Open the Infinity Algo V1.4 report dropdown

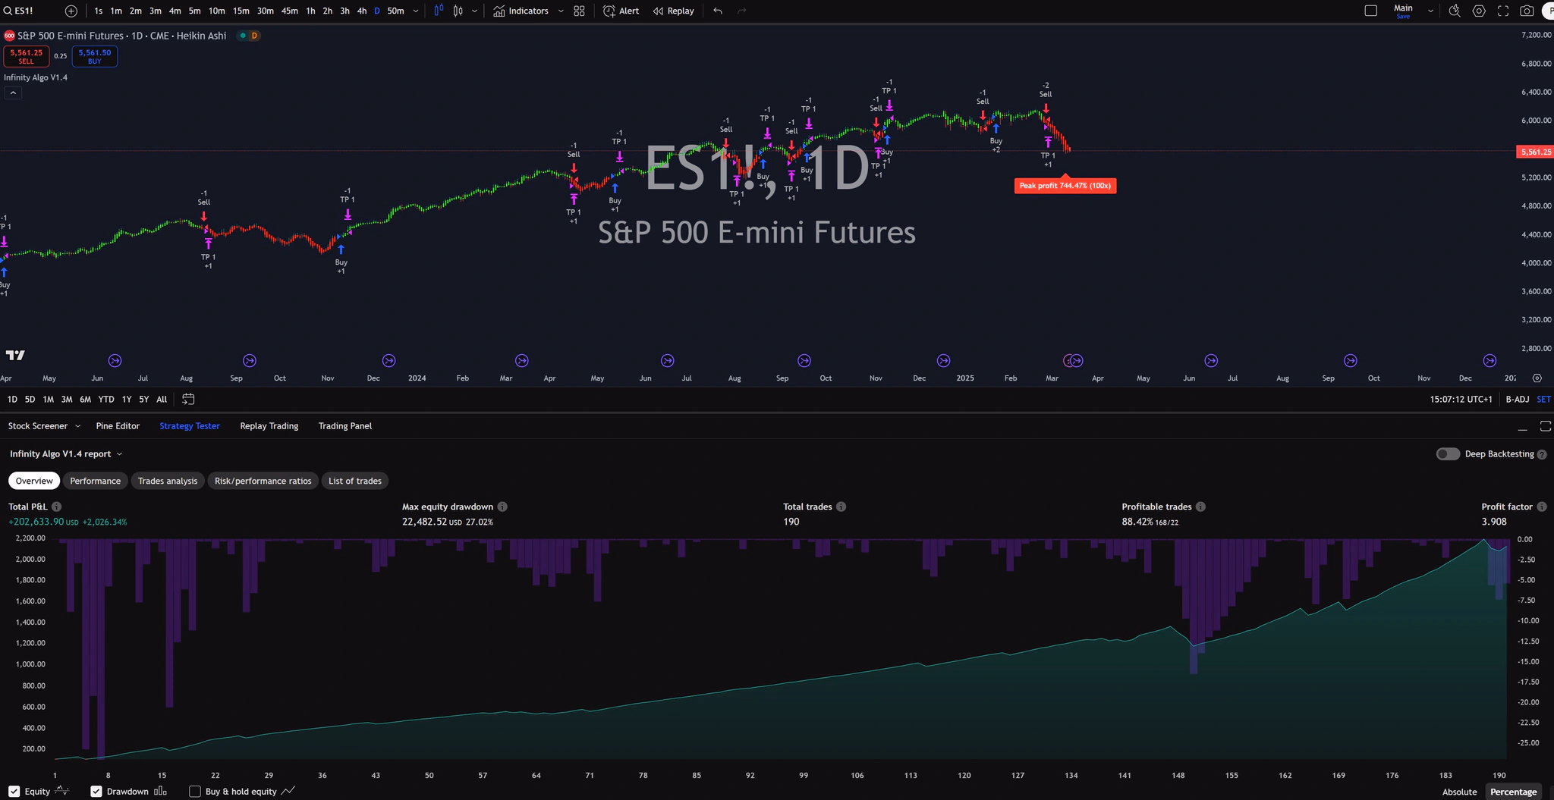point(65,453)
